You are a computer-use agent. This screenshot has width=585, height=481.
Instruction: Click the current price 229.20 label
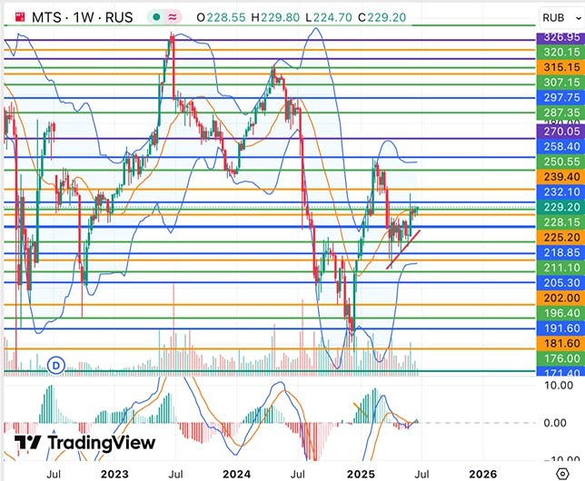[x=560, y=207]
